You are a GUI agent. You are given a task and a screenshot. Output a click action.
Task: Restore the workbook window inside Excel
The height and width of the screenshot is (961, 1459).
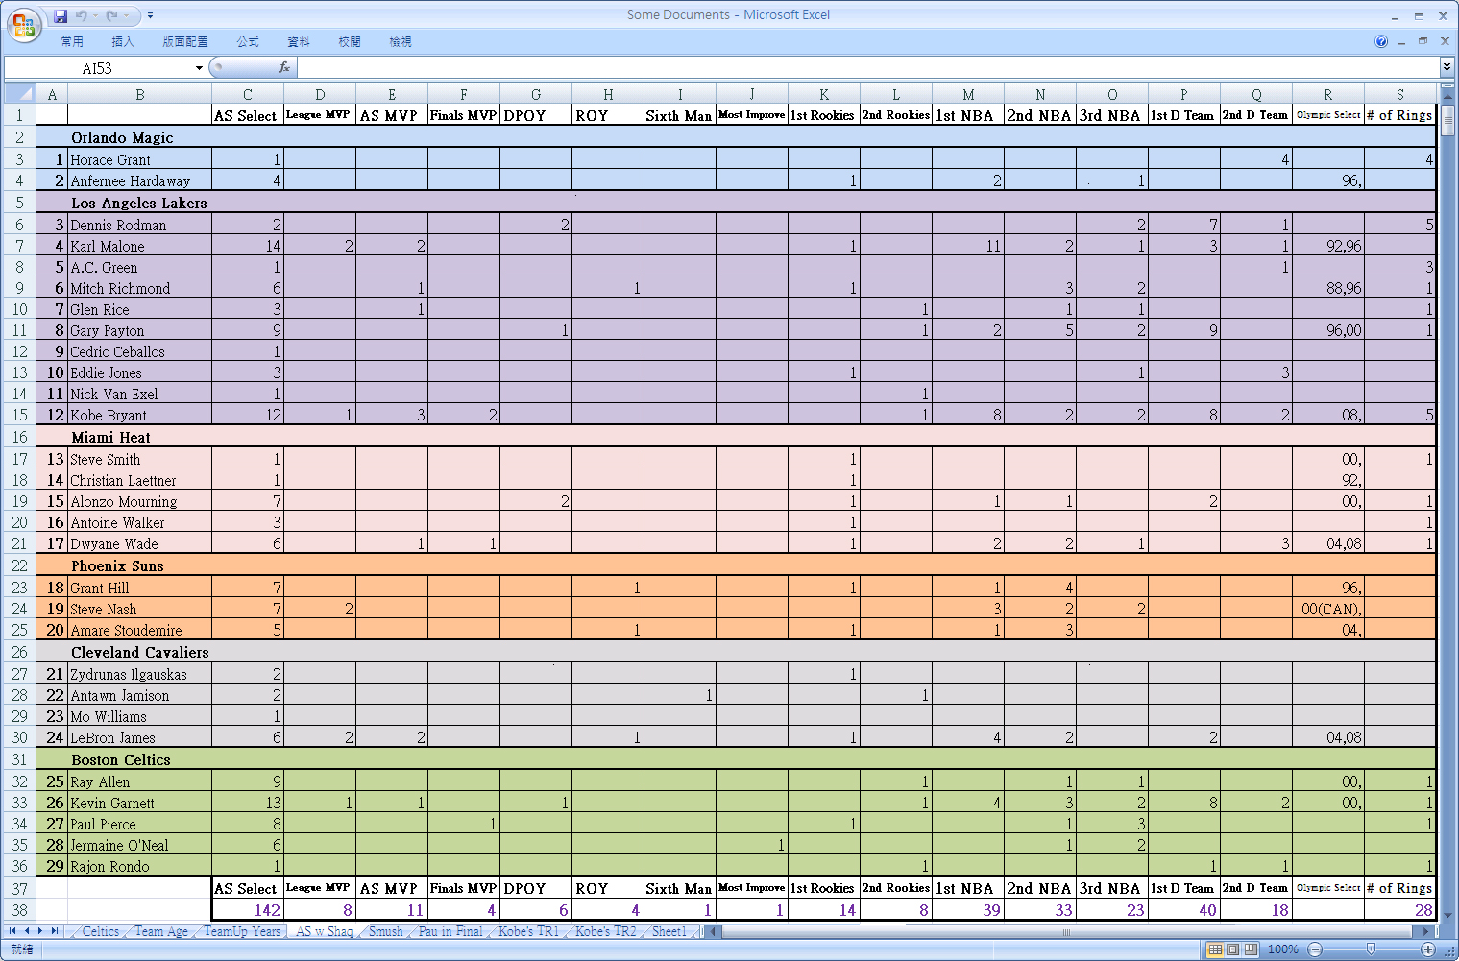coord(1423,41)
